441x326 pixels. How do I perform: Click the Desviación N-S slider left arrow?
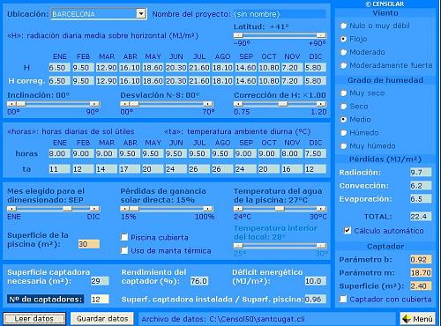click(x=124, y=104)
